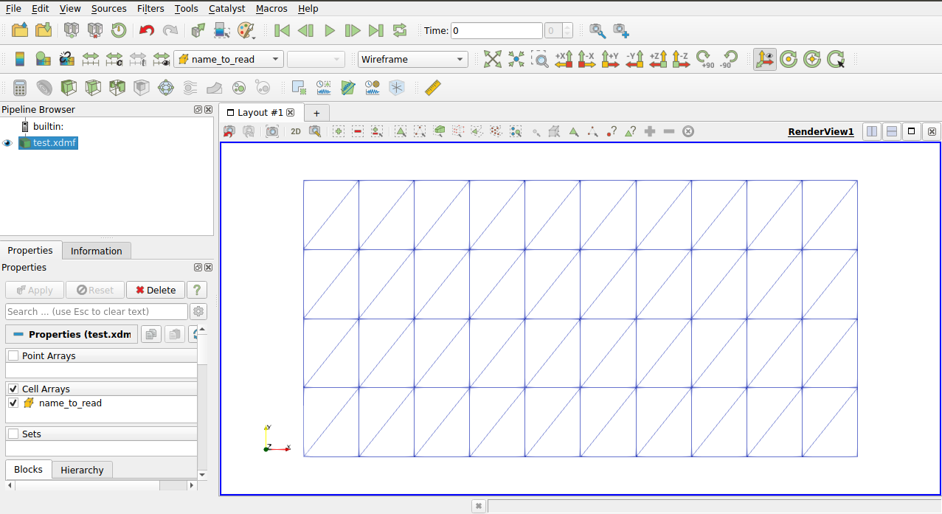The width and height of the screenshot is (942, 514).
Task: Open the Sources menu
Action: (x=109, y=8)
